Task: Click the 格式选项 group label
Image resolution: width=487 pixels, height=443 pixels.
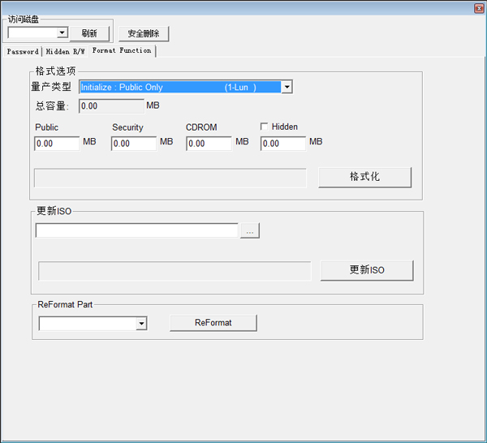Action: [55, 71]
